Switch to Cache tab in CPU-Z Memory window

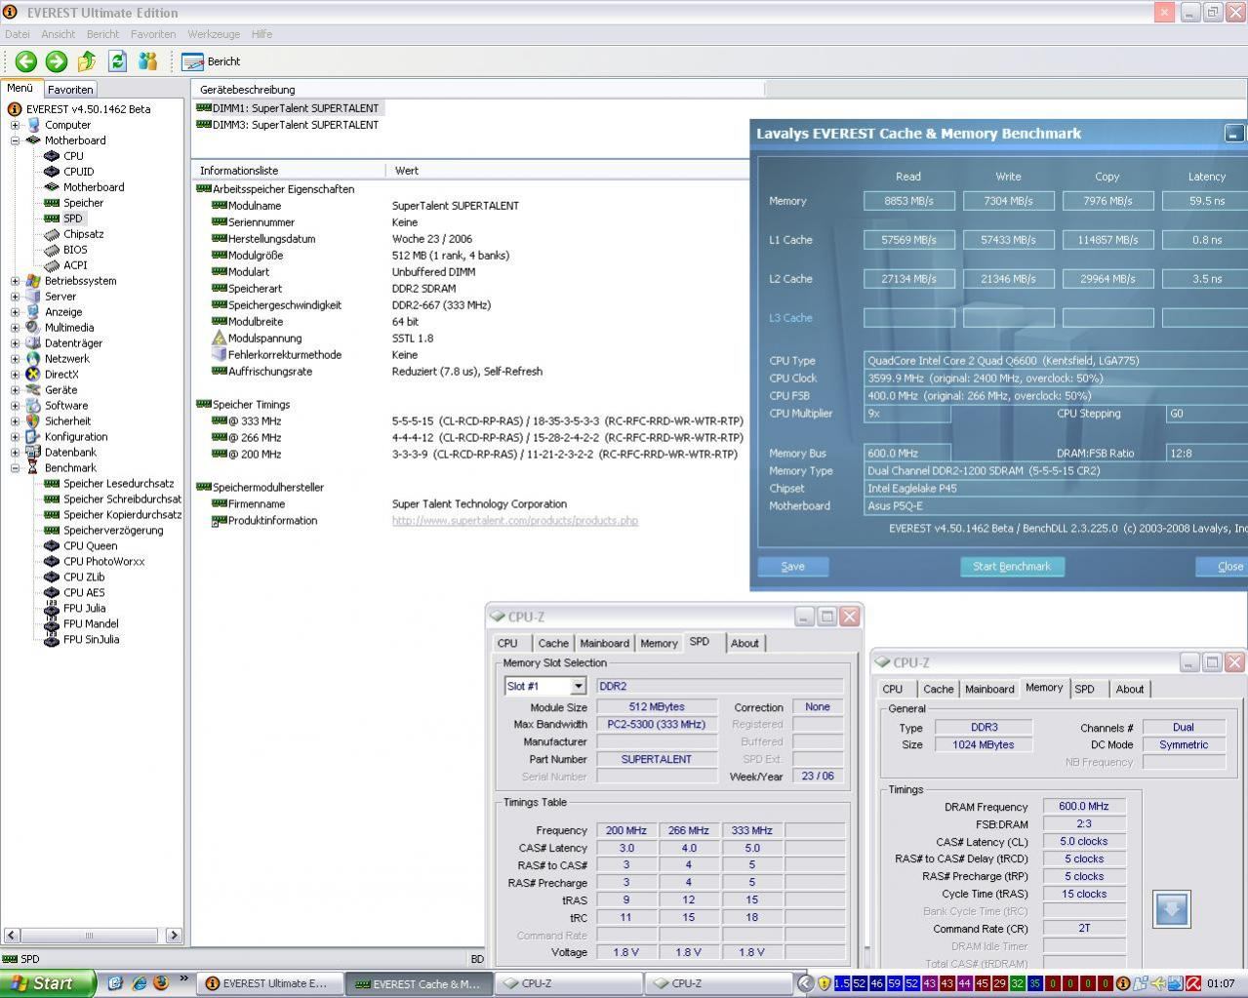[939, 690]
